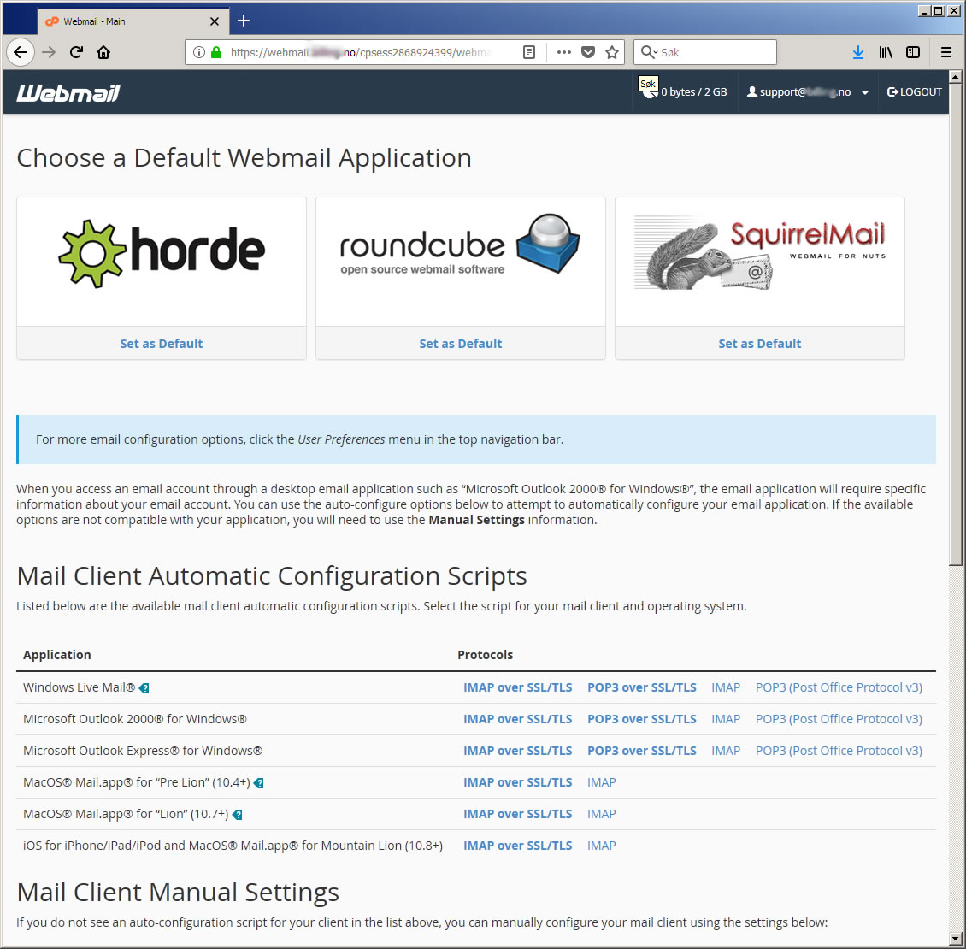
Task: Open plain IMAP for Windows Live Mail
Action: tap(726, 687)
